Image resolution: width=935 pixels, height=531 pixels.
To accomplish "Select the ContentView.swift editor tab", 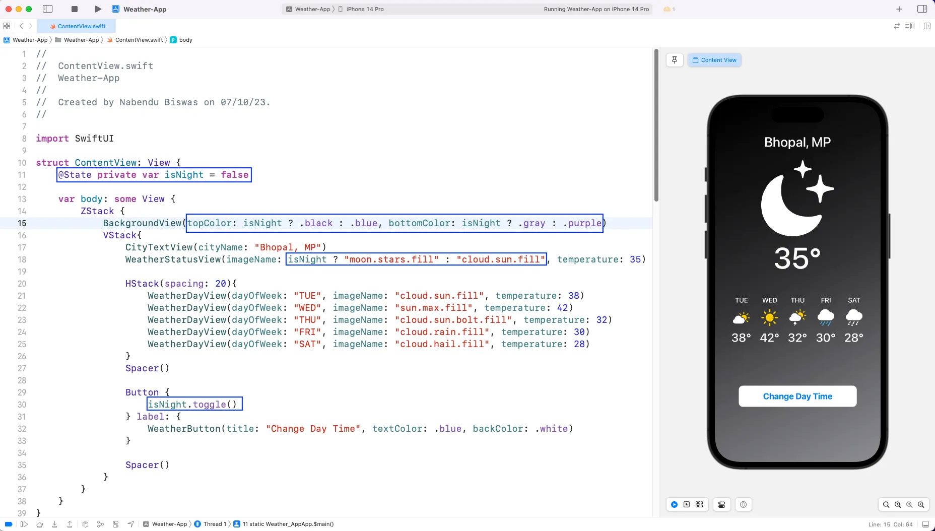I will pyautogui.click(x=78, y=26).
